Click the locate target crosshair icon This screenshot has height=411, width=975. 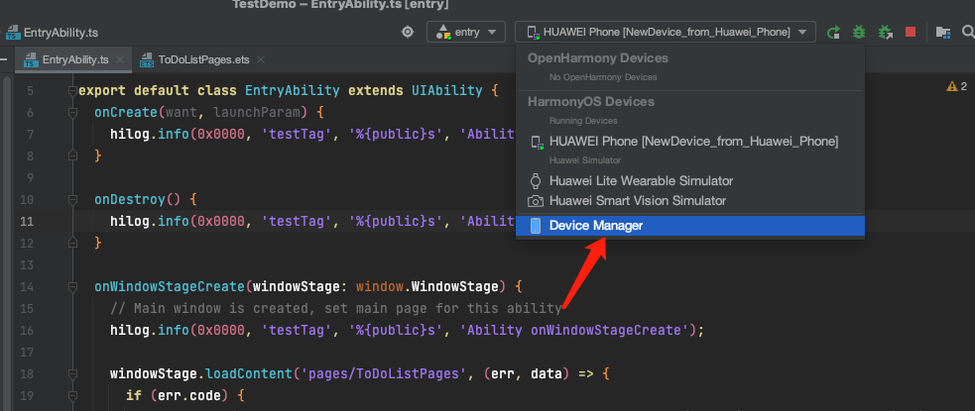pos(408,32)
